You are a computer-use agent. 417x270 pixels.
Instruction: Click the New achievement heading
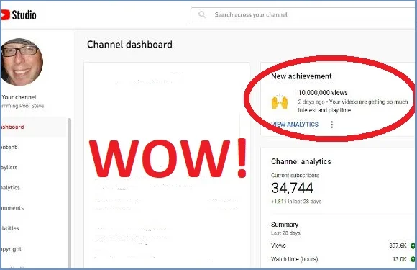tap(301, 76)
